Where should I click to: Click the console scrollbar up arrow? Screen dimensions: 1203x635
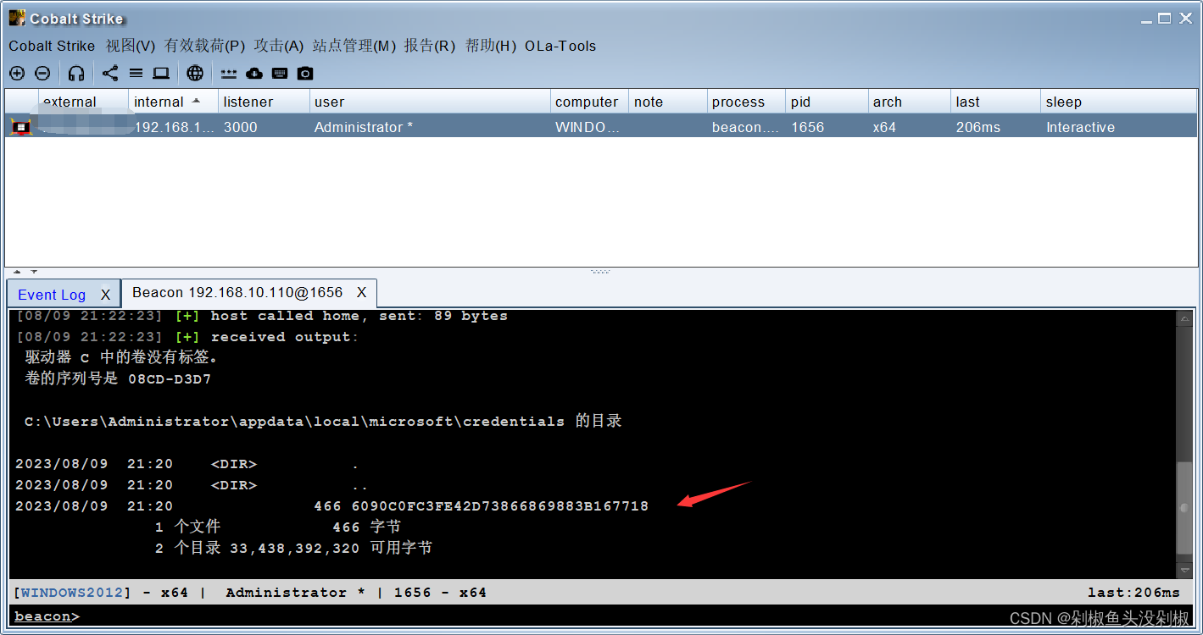[x=1184, y=318]
